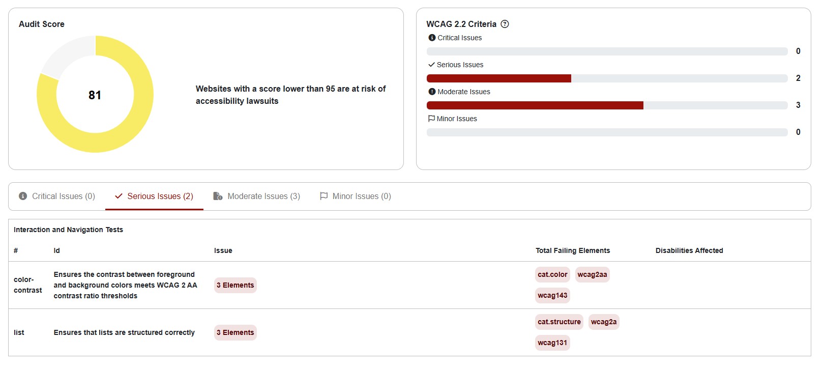Screen dimensions: 824x367
Task: Open the Moderate Issues (3) tab
Action: click(257, 196)
